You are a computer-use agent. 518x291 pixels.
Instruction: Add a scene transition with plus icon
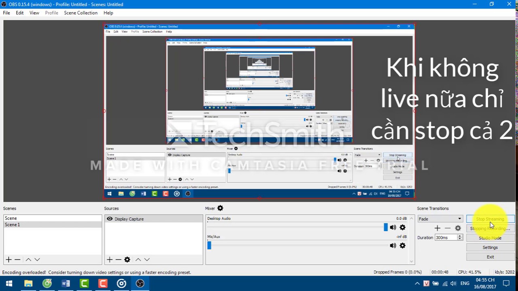(x=437, y=228)
